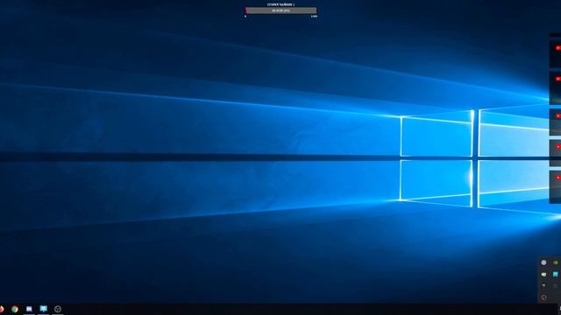Screen dimensions: 561x315
Task: Open Firefox from the taskbar
Action: pyautogui.click(x=2, y=309)
